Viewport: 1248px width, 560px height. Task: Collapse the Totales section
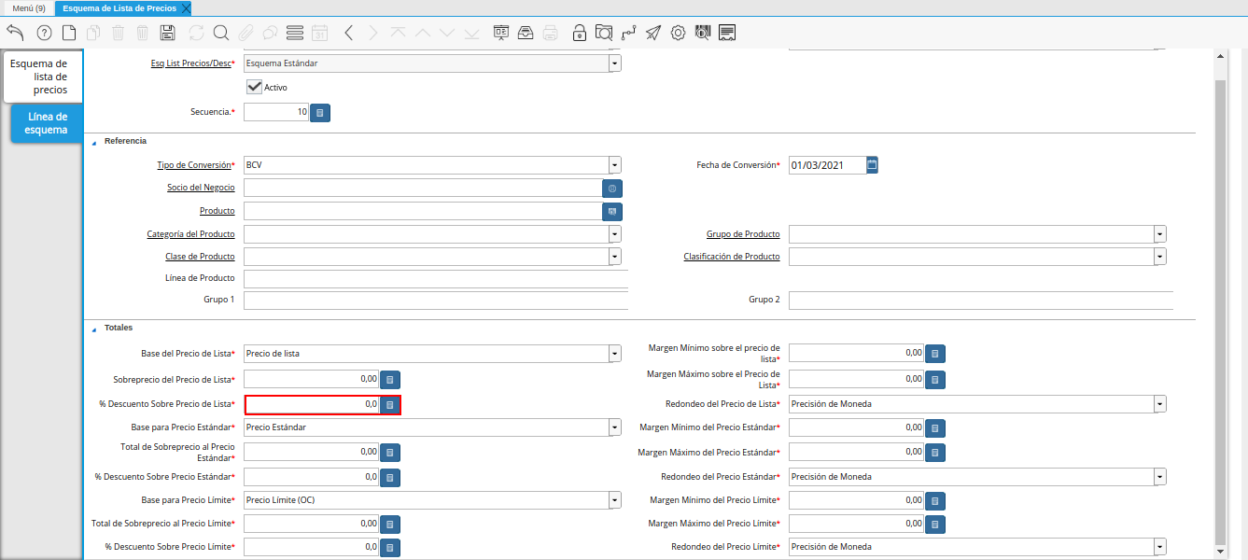tap(93, 329)
